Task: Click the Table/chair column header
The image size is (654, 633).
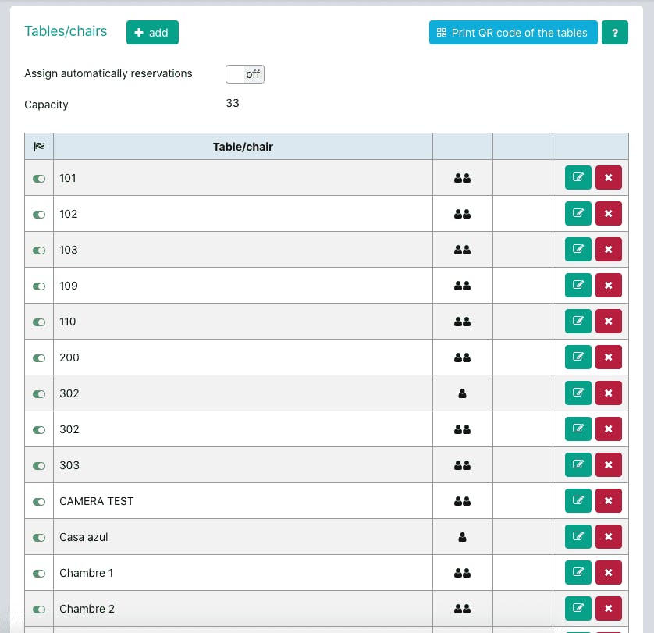Action: [x=243, y=147]
